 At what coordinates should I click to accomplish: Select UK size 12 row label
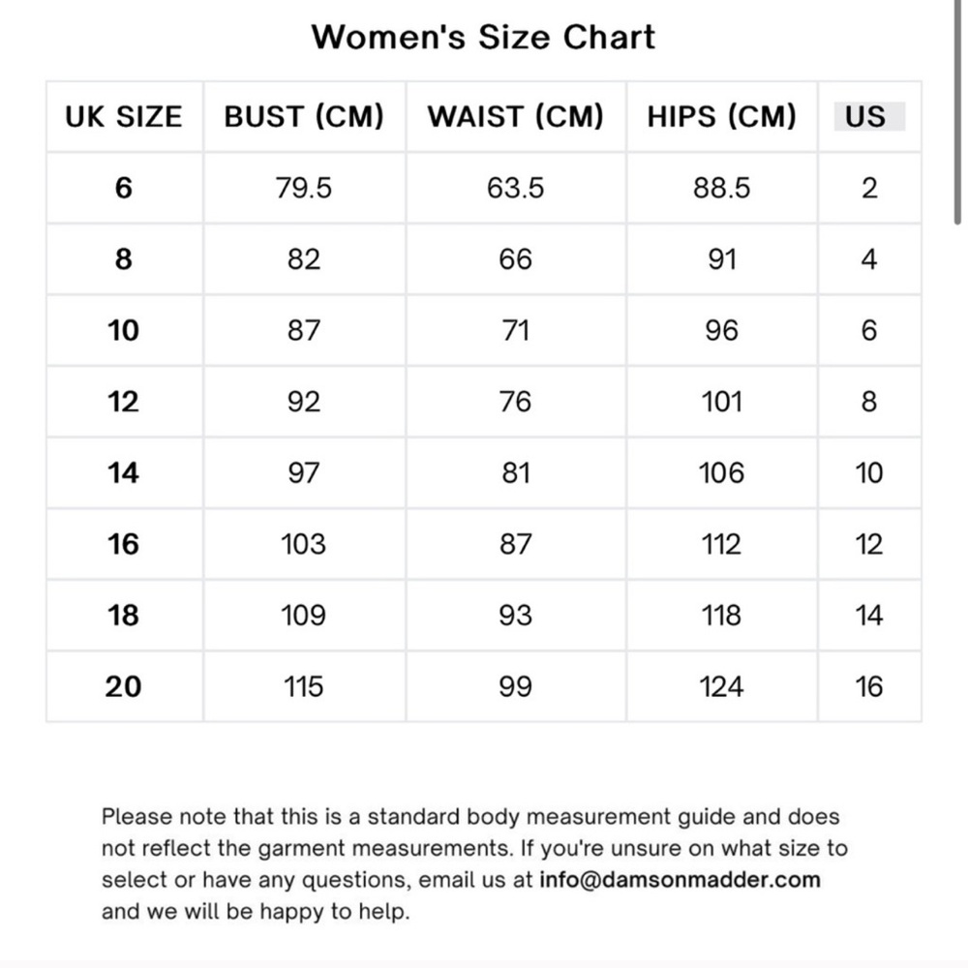[124, 402]
